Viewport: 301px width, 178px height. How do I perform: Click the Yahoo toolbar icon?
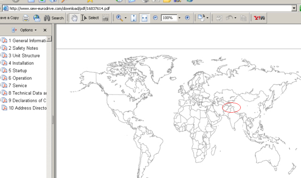(259, 18)
